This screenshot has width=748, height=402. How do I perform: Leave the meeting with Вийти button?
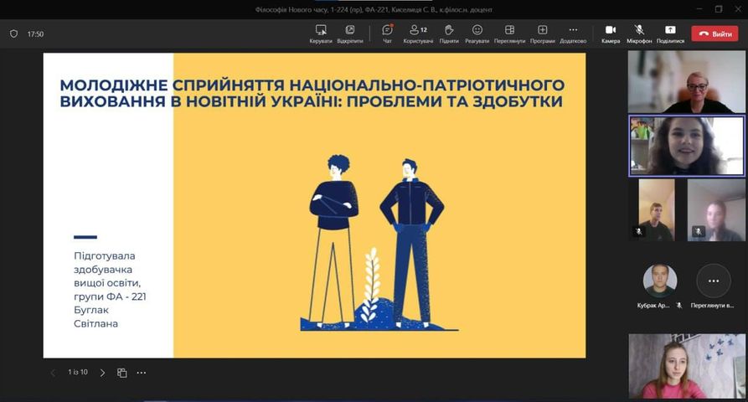point(714,33)
